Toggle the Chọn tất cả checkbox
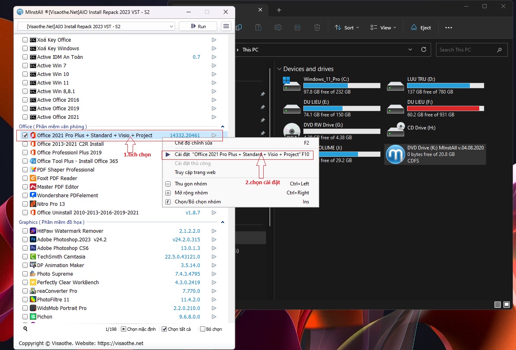This screenshot has width=516, height=350. (165, 329)
